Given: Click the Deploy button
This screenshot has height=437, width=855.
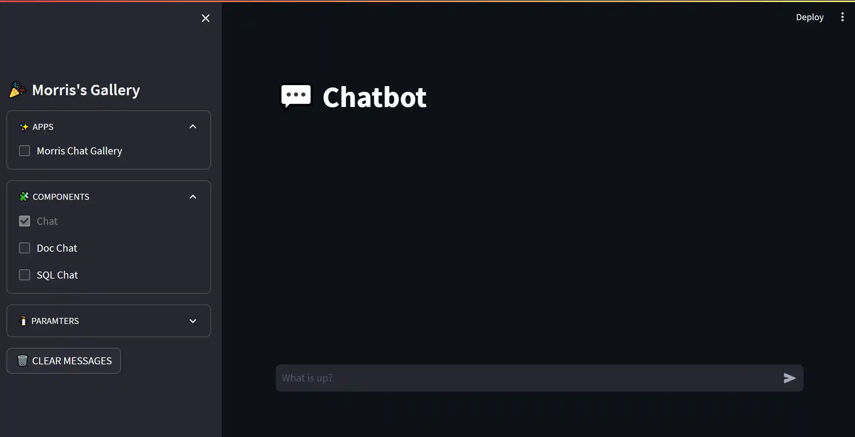Looking at the screenshot, I should click(810, 17).
